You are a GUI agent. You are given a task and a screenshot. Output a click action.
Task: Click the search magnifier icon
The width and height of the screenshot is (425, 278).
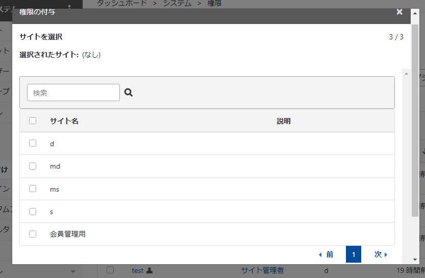129,92
